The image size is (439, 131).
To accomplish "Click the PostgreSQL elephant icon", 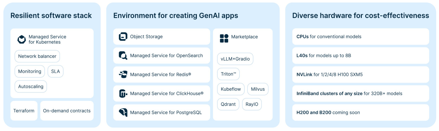I will pyautogui.click(x=123, y=112).
